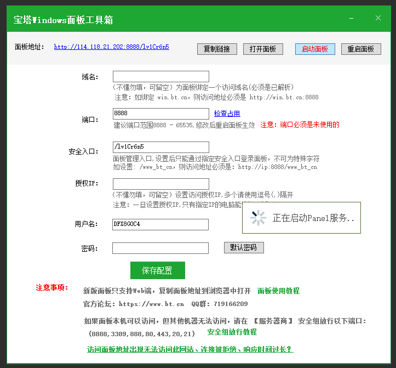Click the 默认密码 button

pos(244,247)
